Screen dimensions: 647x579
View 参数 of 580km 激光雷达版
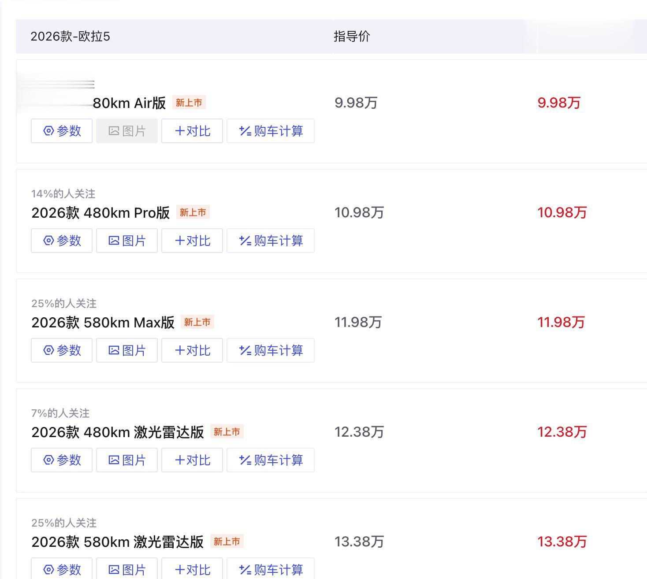coord(62,569)
